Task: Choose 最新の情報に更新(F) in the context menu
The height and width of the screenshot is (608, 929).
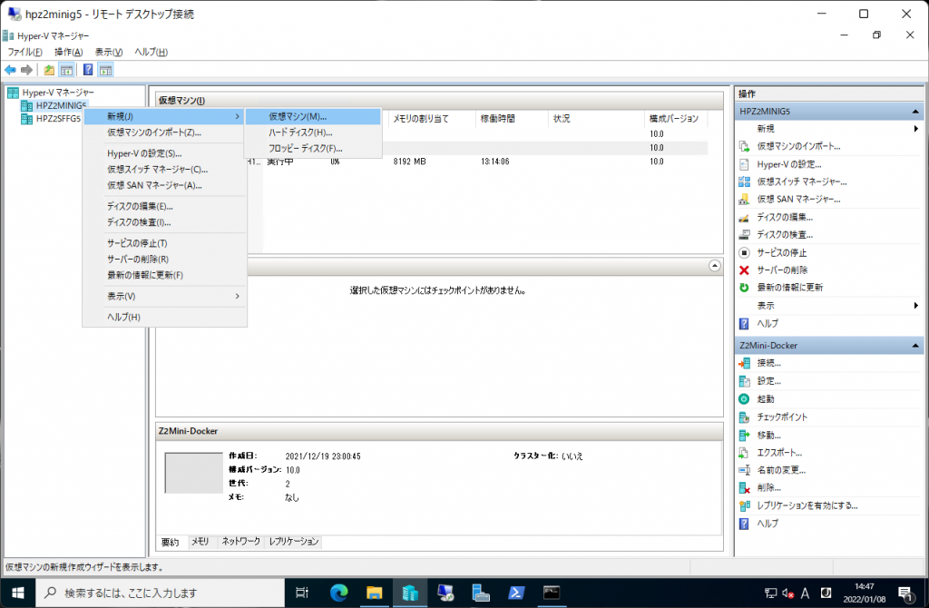Action: click(x=165, y=276)
